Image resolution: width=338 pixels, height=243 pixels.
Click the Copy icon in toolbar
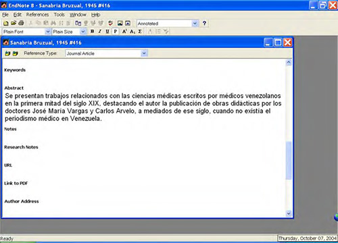coord(38,23)
